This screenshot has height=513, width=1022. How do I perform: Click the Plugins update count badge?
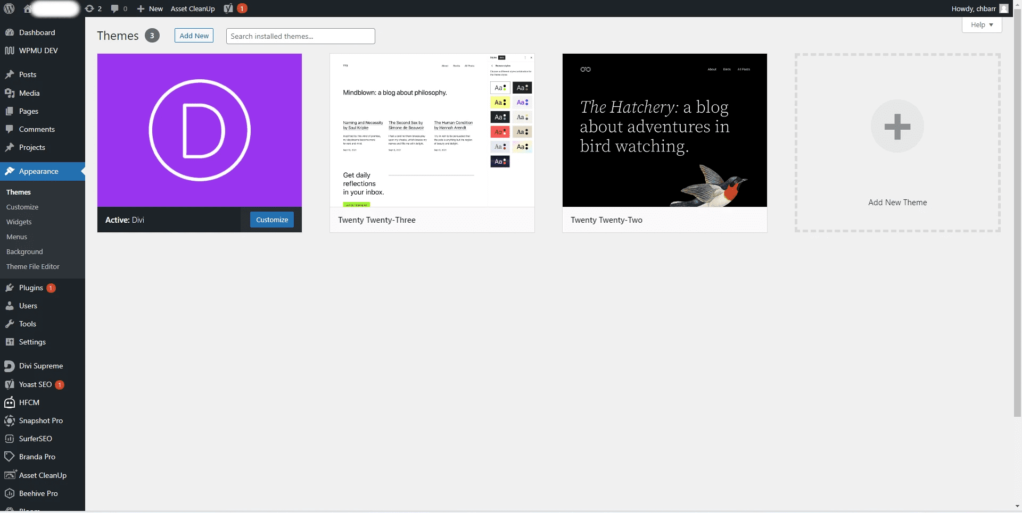click(51, 288)
